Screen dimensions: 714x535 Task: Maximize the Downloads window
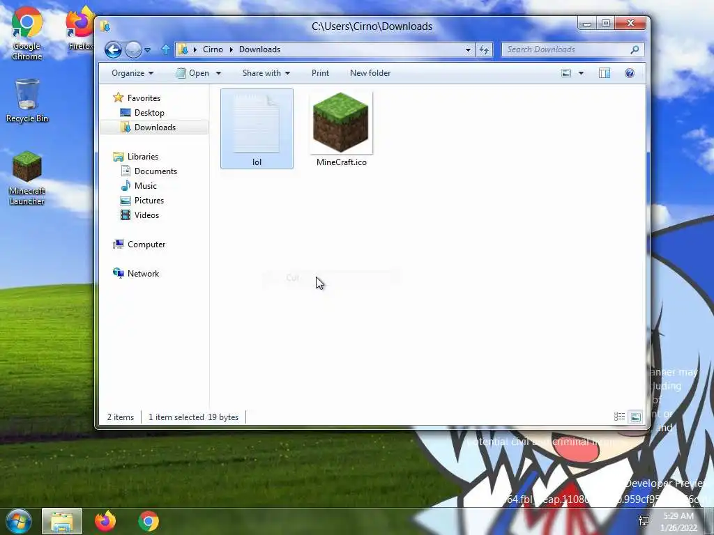606,23
